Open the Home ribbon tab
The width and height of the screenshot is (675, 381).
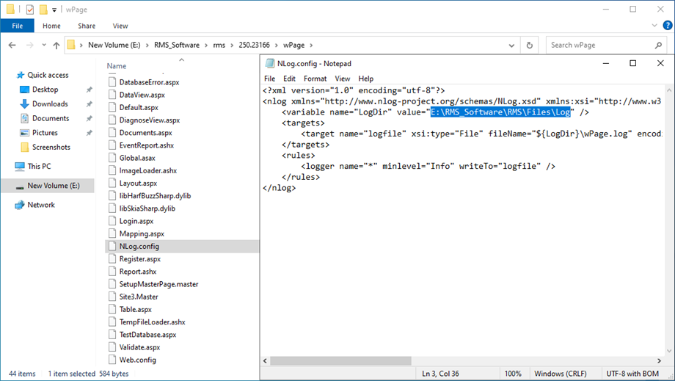[x=51, y=26]
